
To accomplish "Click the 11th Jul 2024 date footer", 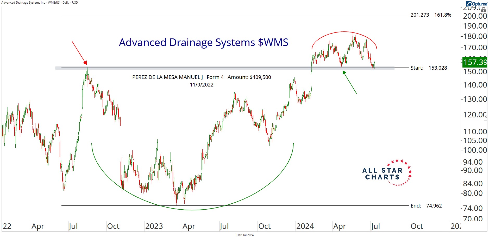I will (245, 235).
